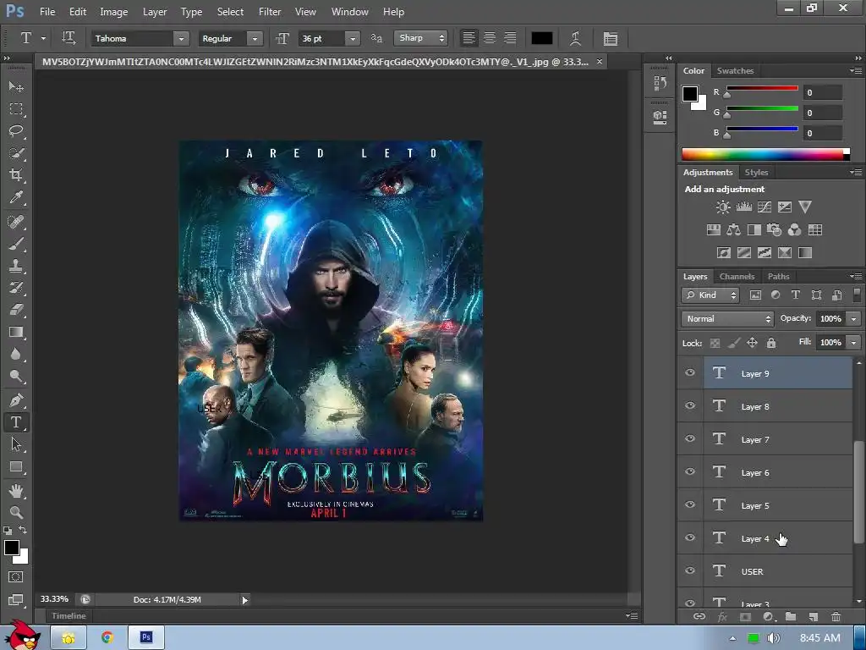866x650 pixels.
Task: Create a new group folder
Action: 791,616
